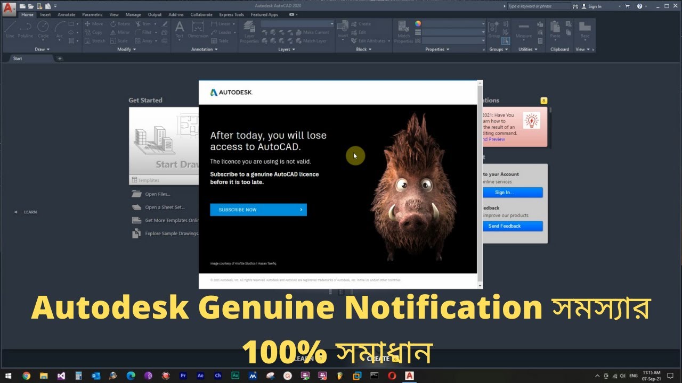Viewport: 682px width, 383px height.
Task: Choose the Mirror command
Action: 120,32
